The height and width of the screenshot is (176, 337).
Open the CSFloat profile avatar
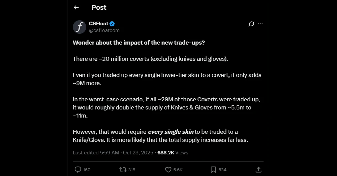click(80, 27)
